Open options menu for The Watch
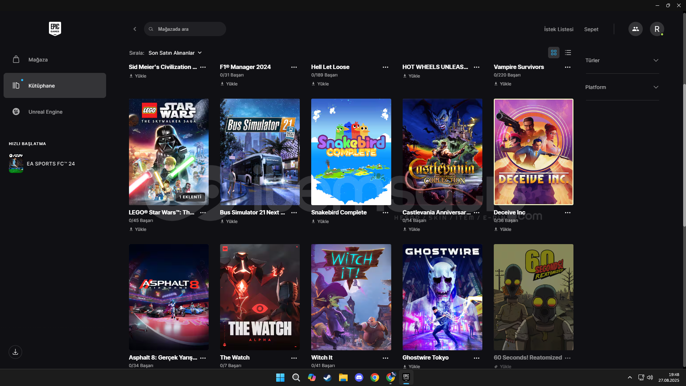Screen dimensions: 686x386 (x=294, y=358)
